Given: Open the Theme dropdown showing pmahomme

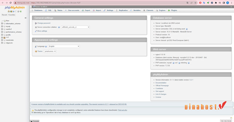Looking at the screenshot, I should (50, 51).
